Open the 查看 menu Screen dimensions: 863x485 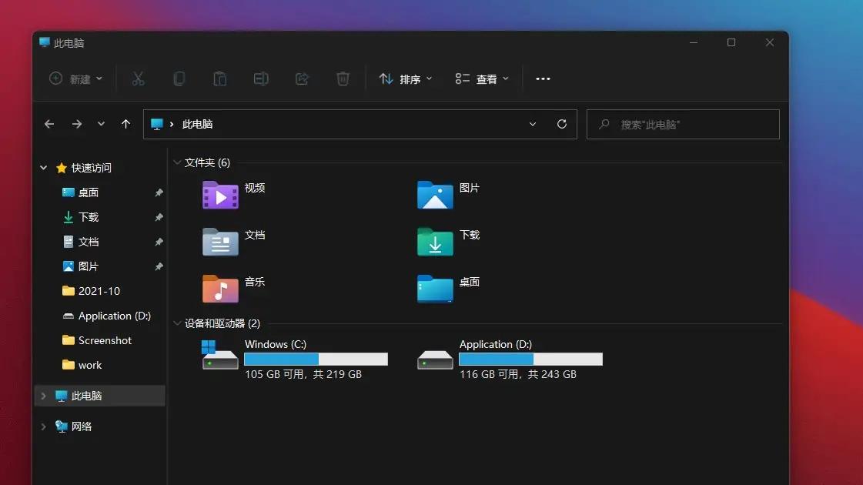481,79
